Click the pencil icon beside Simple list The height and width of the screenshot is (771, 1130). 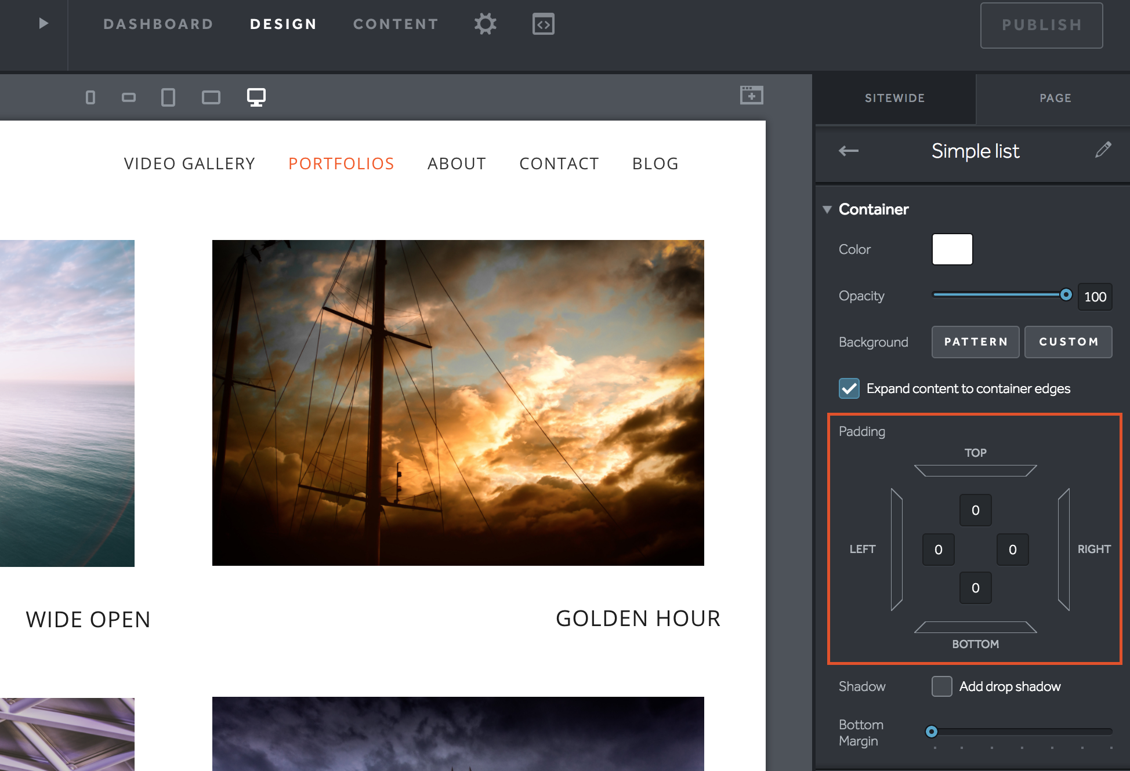point(1103,150)
